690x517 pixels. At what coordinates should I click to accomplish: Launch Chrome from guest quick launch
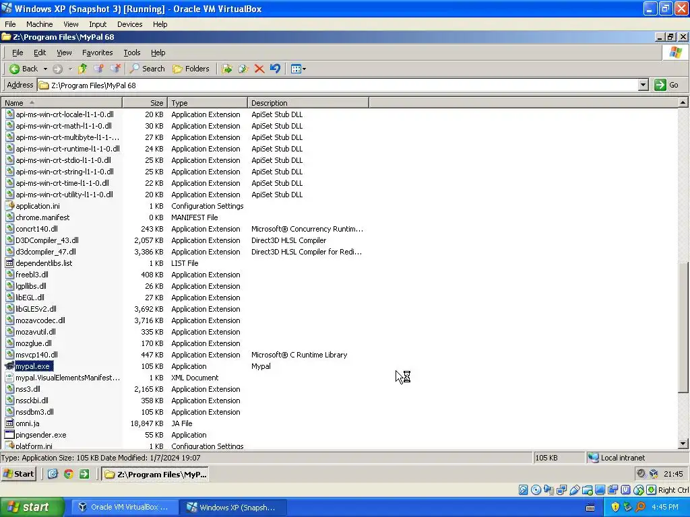68,474
